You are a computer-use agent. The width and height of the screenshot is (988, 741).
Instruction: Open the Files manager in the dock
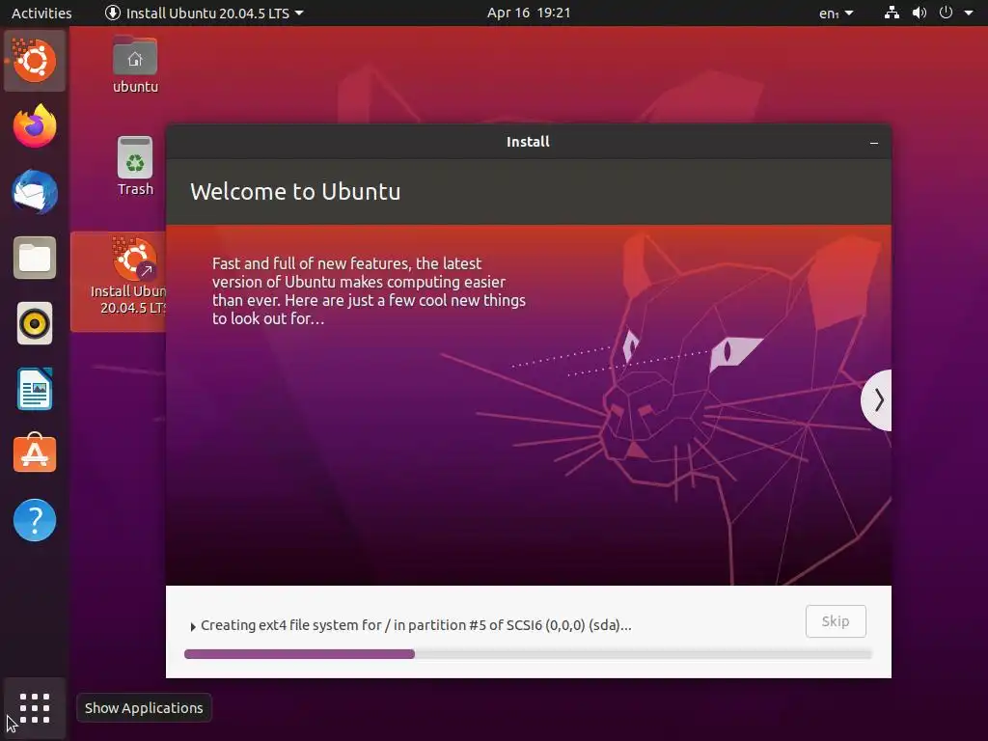(35, 258)
